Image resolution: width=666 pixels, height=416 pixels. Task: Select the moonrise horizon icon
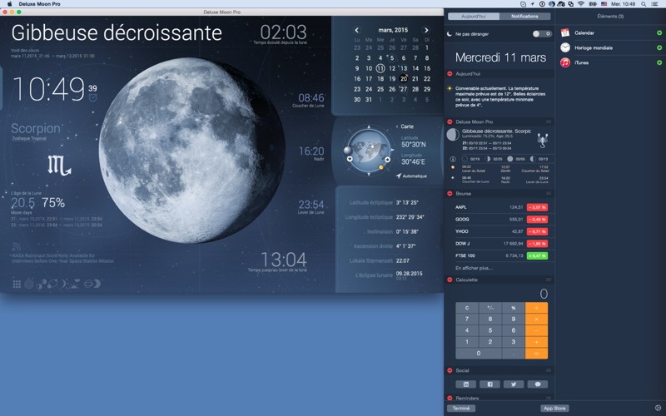(x=75, y=284)
